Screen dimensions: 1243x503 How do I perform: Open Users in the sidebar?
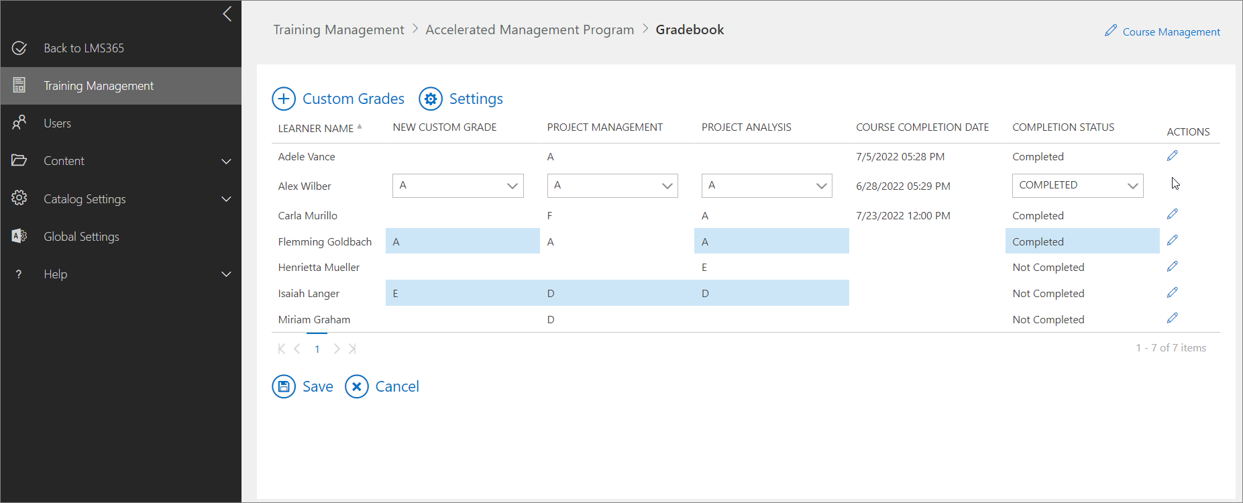tap(57, 123)
